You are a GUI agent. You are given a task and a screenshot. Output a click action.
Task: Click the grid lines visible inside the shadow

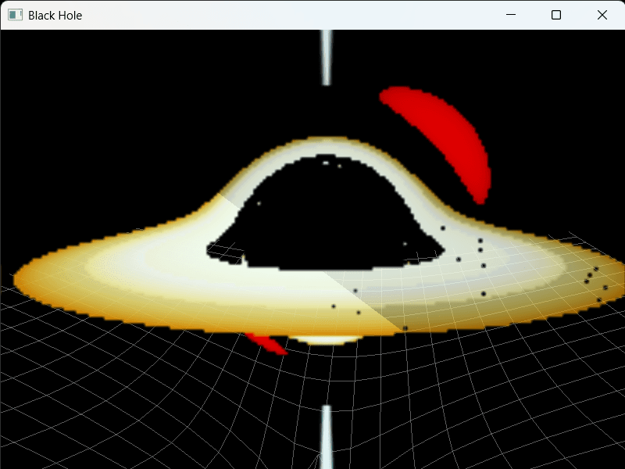point(227,252)
